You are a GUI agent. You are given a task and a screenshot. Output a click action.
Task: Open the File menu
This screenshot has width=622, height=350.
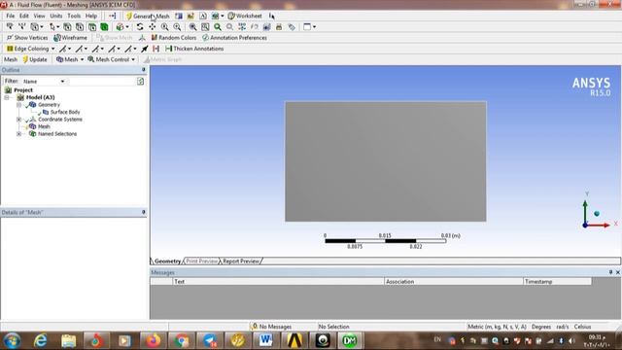11,16
